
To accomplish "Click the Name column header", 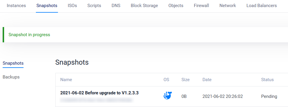I will 66,80.
